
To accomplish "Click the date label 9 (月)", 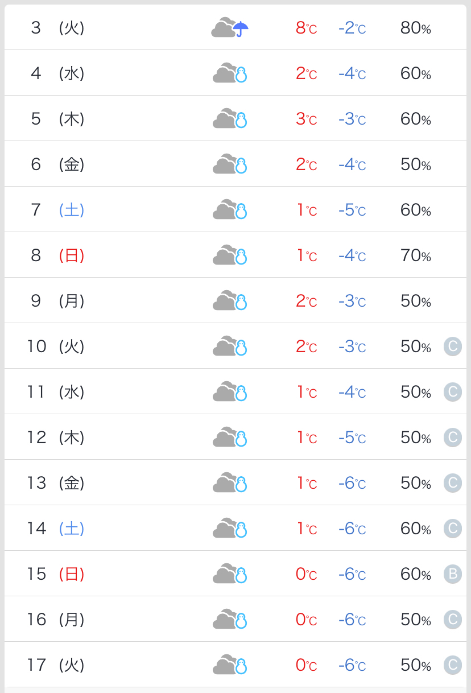I will pyautogui.click(x=57, y=300).
